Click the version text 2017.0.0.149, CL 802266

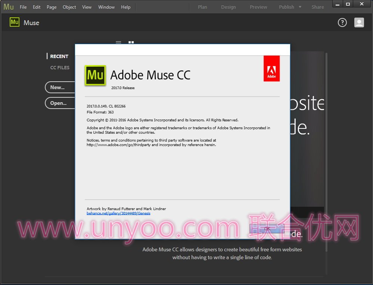106,106
